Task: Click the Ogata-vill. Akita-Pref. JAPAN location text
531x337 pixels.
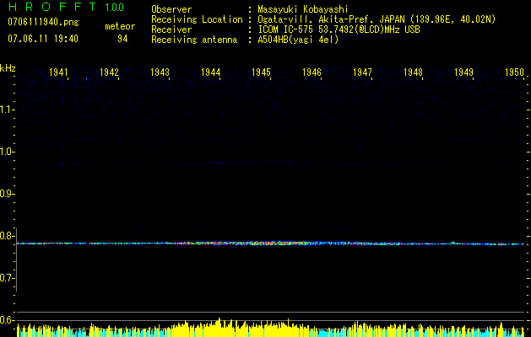Action: 377,19
